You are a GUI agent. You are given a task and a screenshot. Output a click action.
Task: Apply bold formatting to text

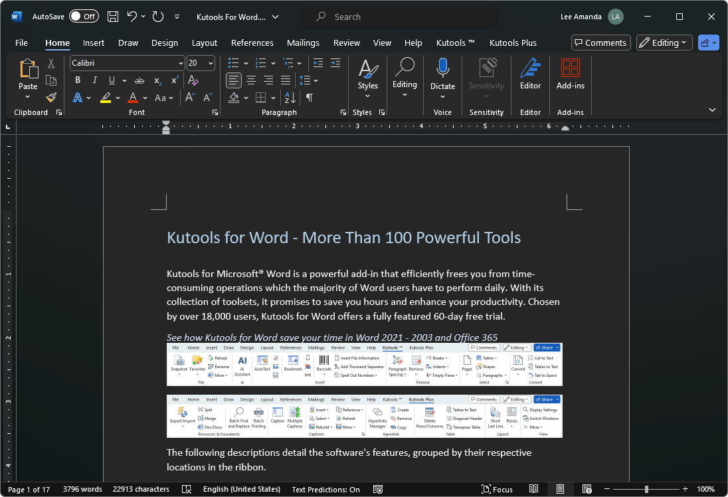pyautogui.click(x=77, y=80)
